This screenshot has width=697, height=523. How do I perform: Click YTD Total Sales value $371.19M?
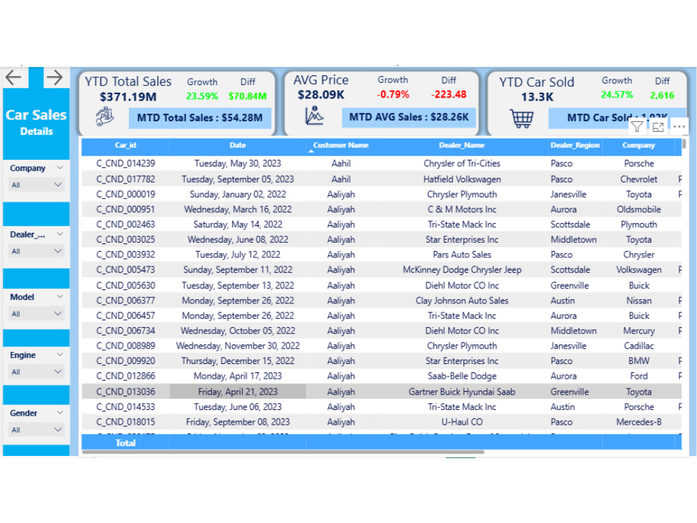coord(128,97)
